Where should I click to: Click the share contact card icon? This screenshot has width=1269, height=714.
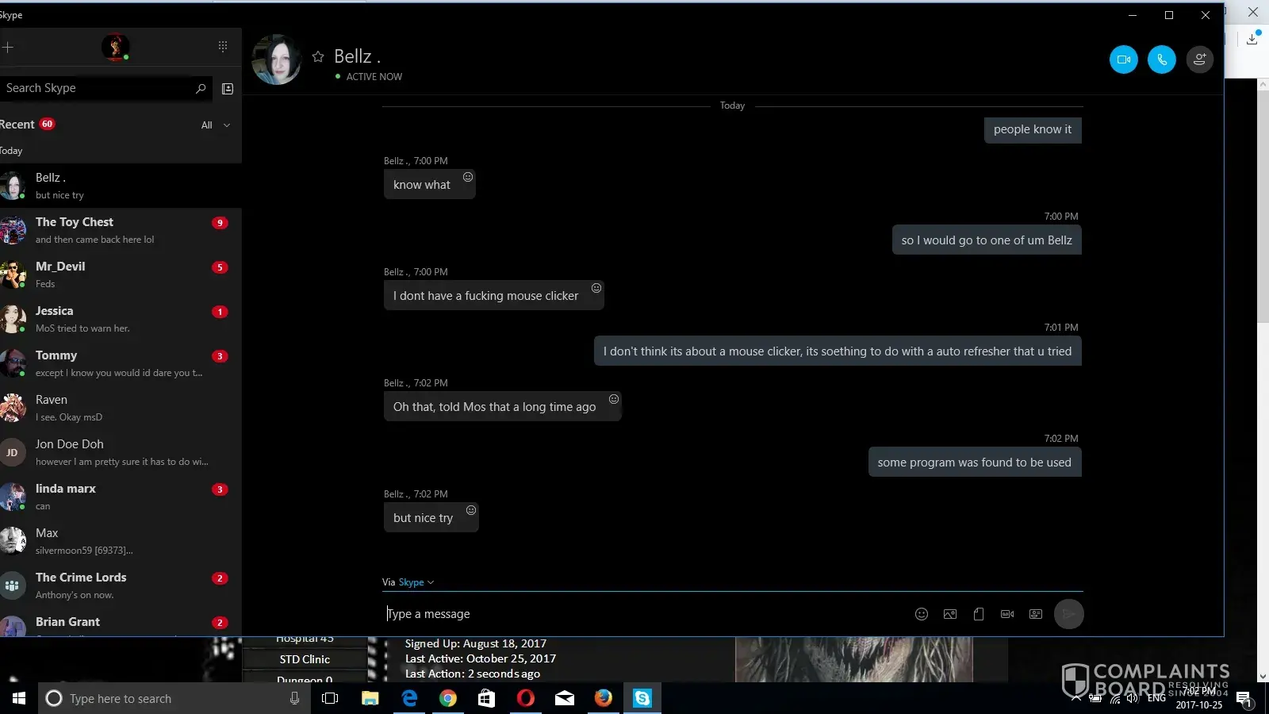(x=1035, y=614)
